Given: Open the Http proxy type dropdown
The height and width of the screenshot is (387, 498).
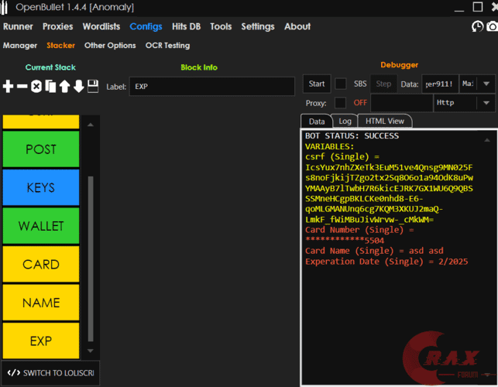Looking at the screenshot, I should pyautogui.click(x=486, y=102).
